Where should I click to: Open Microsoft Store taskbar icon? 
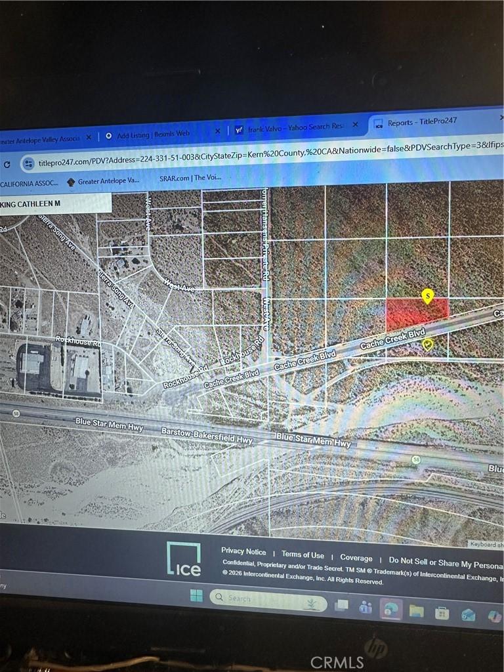(x=442, y=614)
